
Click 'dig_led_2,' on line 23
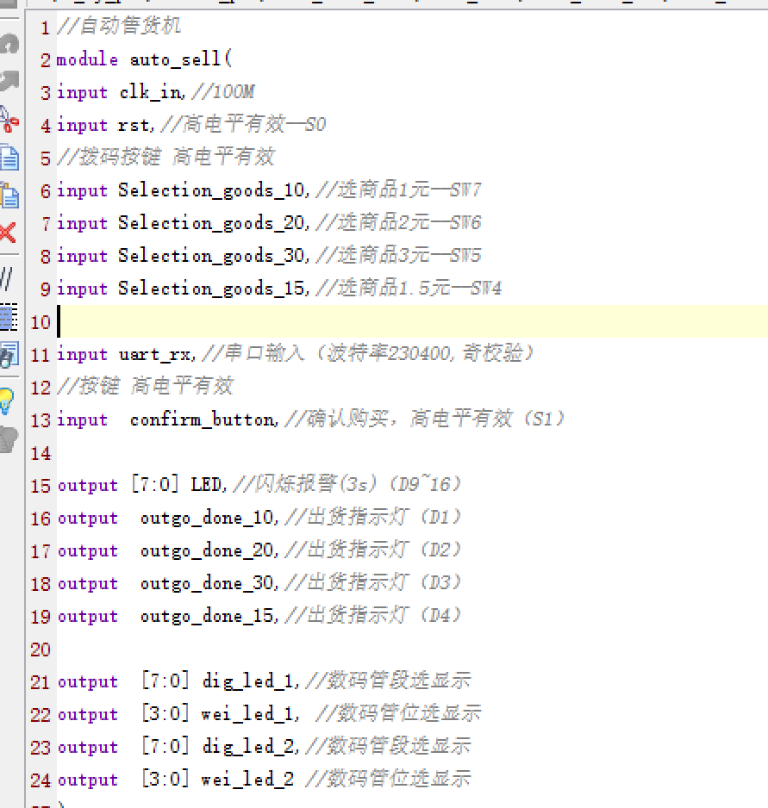[x=251, y=747]
